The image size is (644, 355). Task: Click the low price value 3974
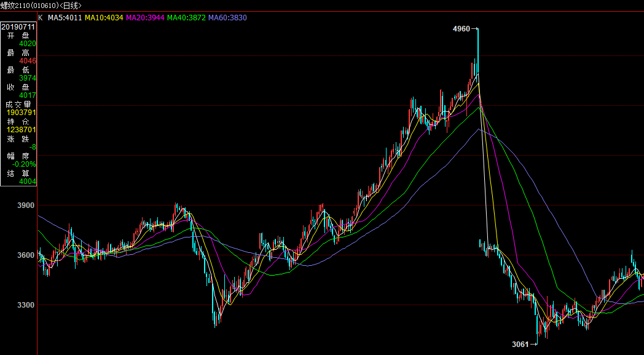point(28,78)
